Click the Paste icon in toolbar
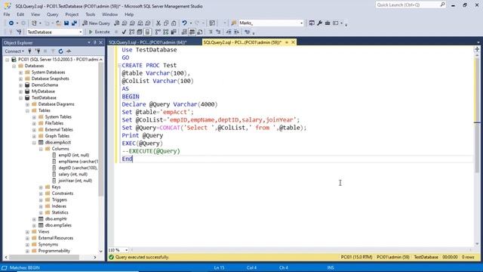 174,23
